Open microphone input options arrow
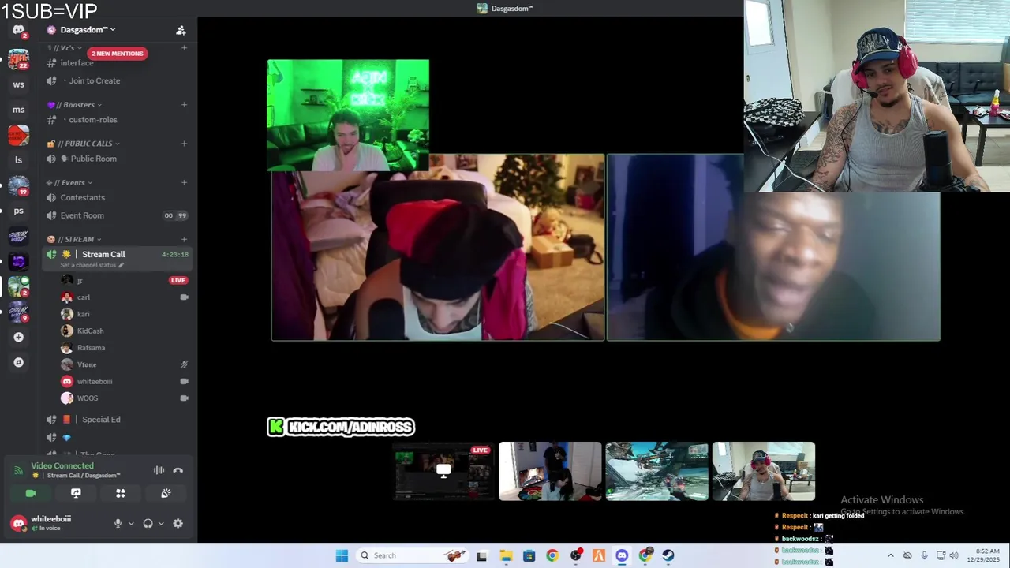Image resolution: width=1010 pixels, height=568 pixels. pos(131,523)
